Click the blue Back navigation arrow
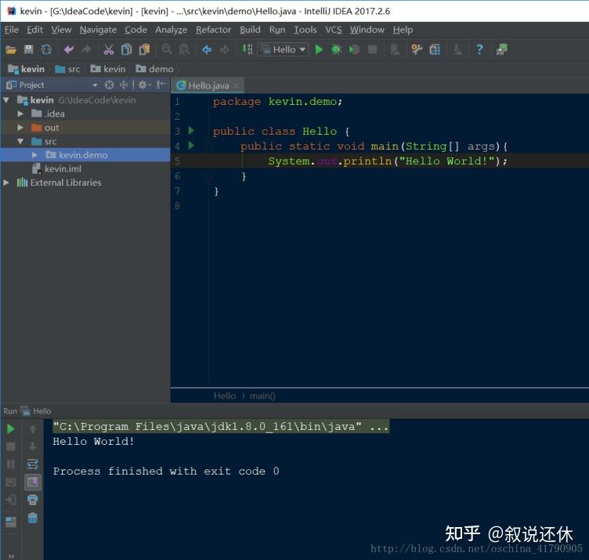 207,49
